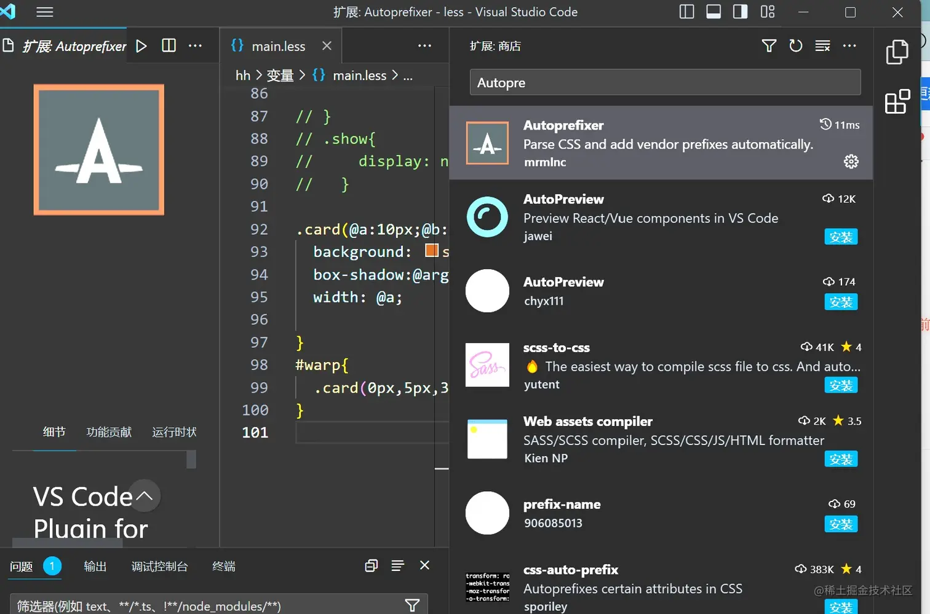Install the AutoPreview extension by jawei
Screen dimensions: 930x614
pyautogui.click(x=841, y=237)
